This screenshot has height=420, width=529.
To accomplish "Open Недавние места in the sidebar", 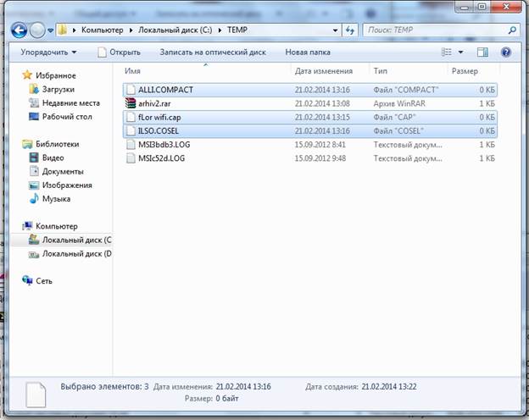I will pos(71,102).
